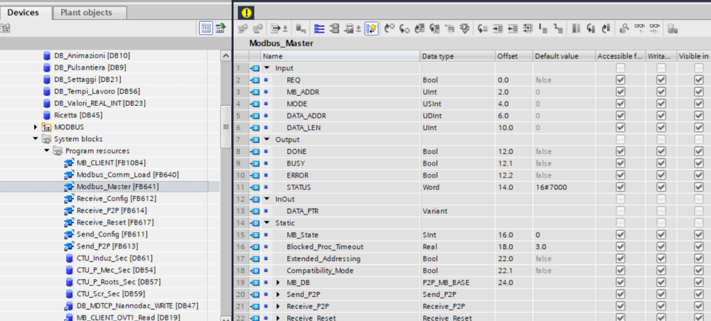Click the Name column header
This screenshot has height=321, width=711.
[341, 56]
